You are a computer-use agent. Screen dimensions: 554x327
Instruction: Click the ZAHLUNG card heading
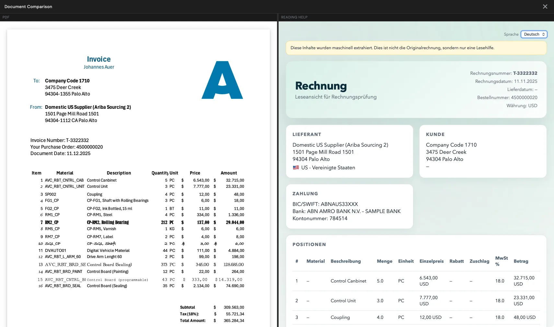click(305, 194)
